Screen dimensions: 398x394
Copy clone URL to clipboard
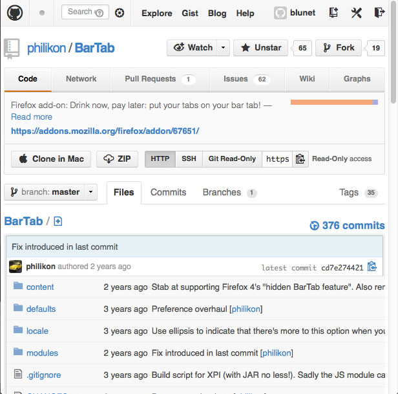pos(300,159)
